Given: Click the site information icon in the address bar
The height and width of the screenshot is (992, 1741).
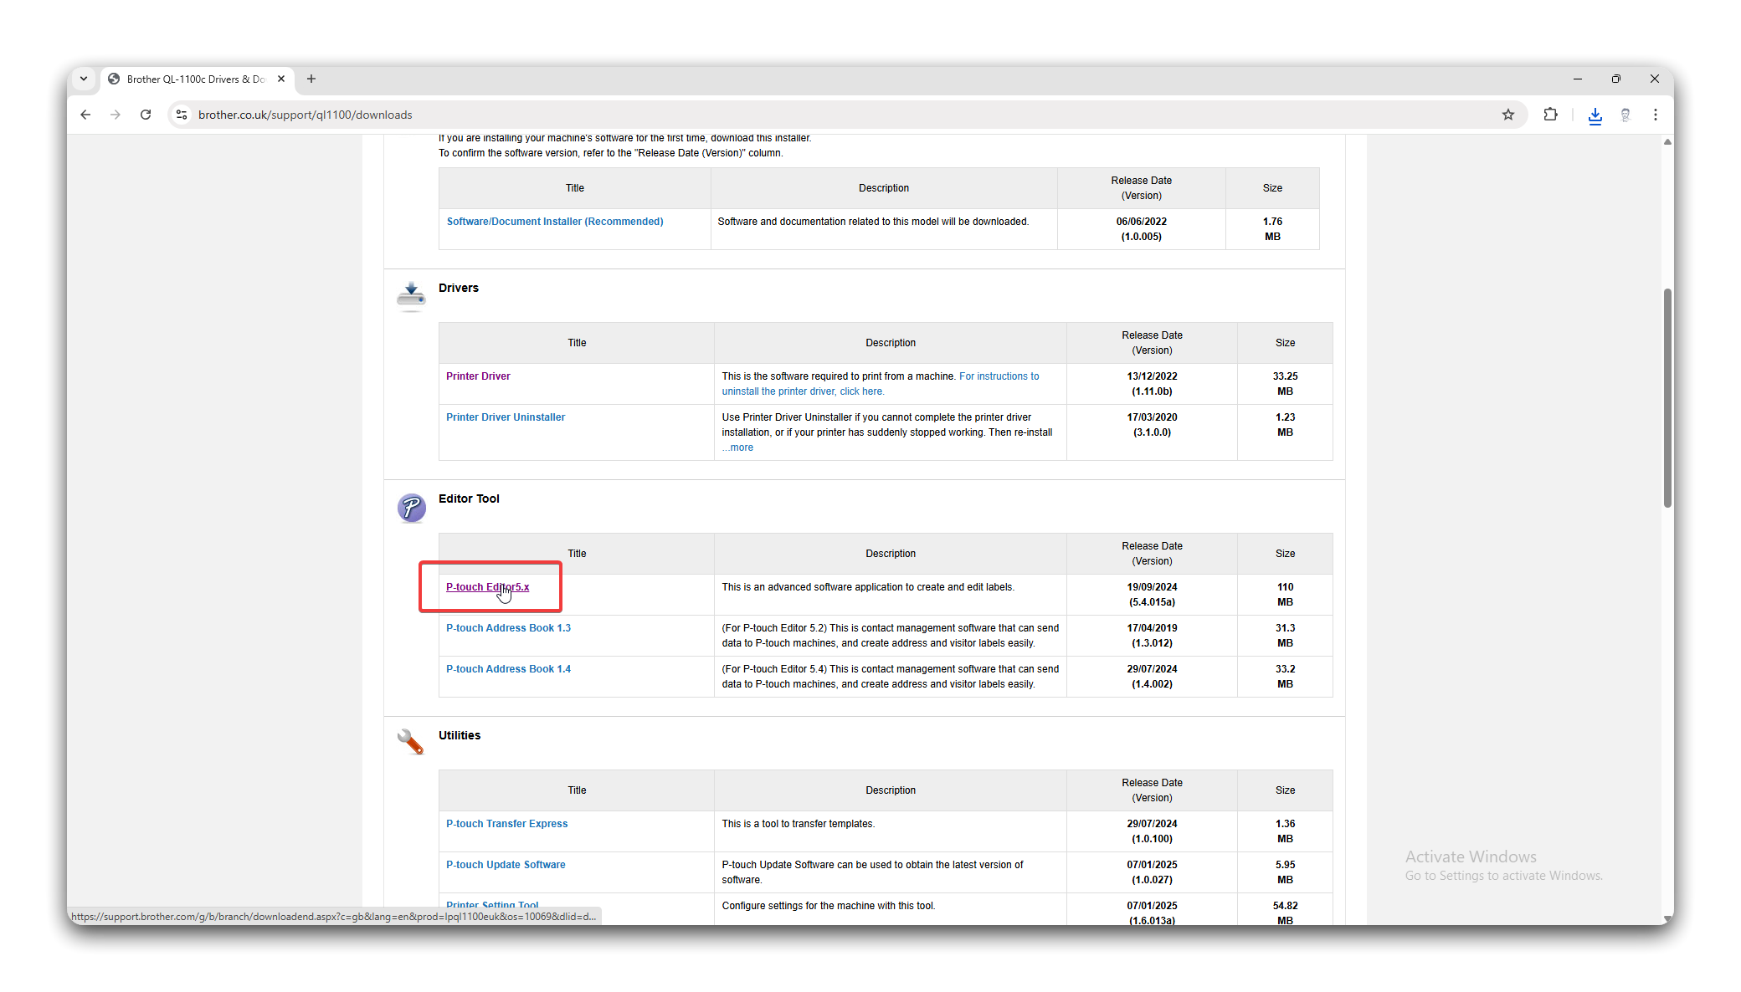Looking at the screenshot, I should point(182,115).
